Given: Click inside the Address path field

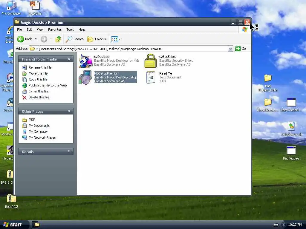Looking at the screenshot, I should tap(128, 49).
